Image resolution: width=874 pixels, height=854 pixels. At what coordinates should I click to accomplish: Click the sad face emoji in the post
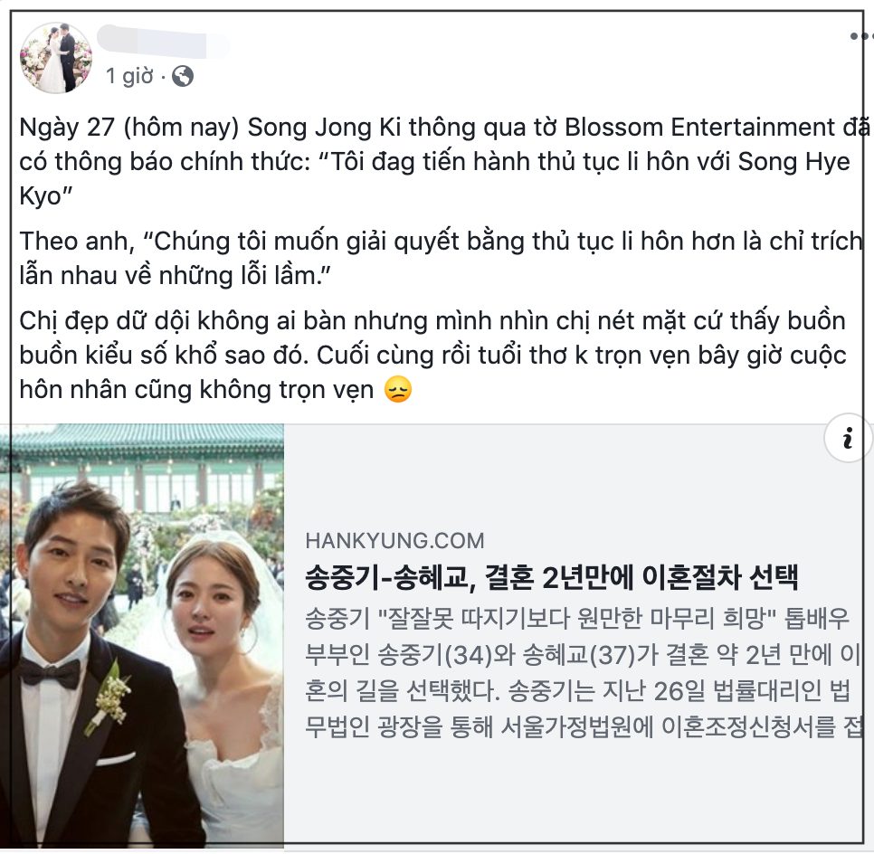(398, 389)
